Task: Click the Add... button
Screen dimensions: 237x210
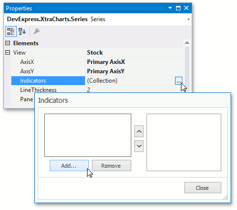Action: point(69,166)
